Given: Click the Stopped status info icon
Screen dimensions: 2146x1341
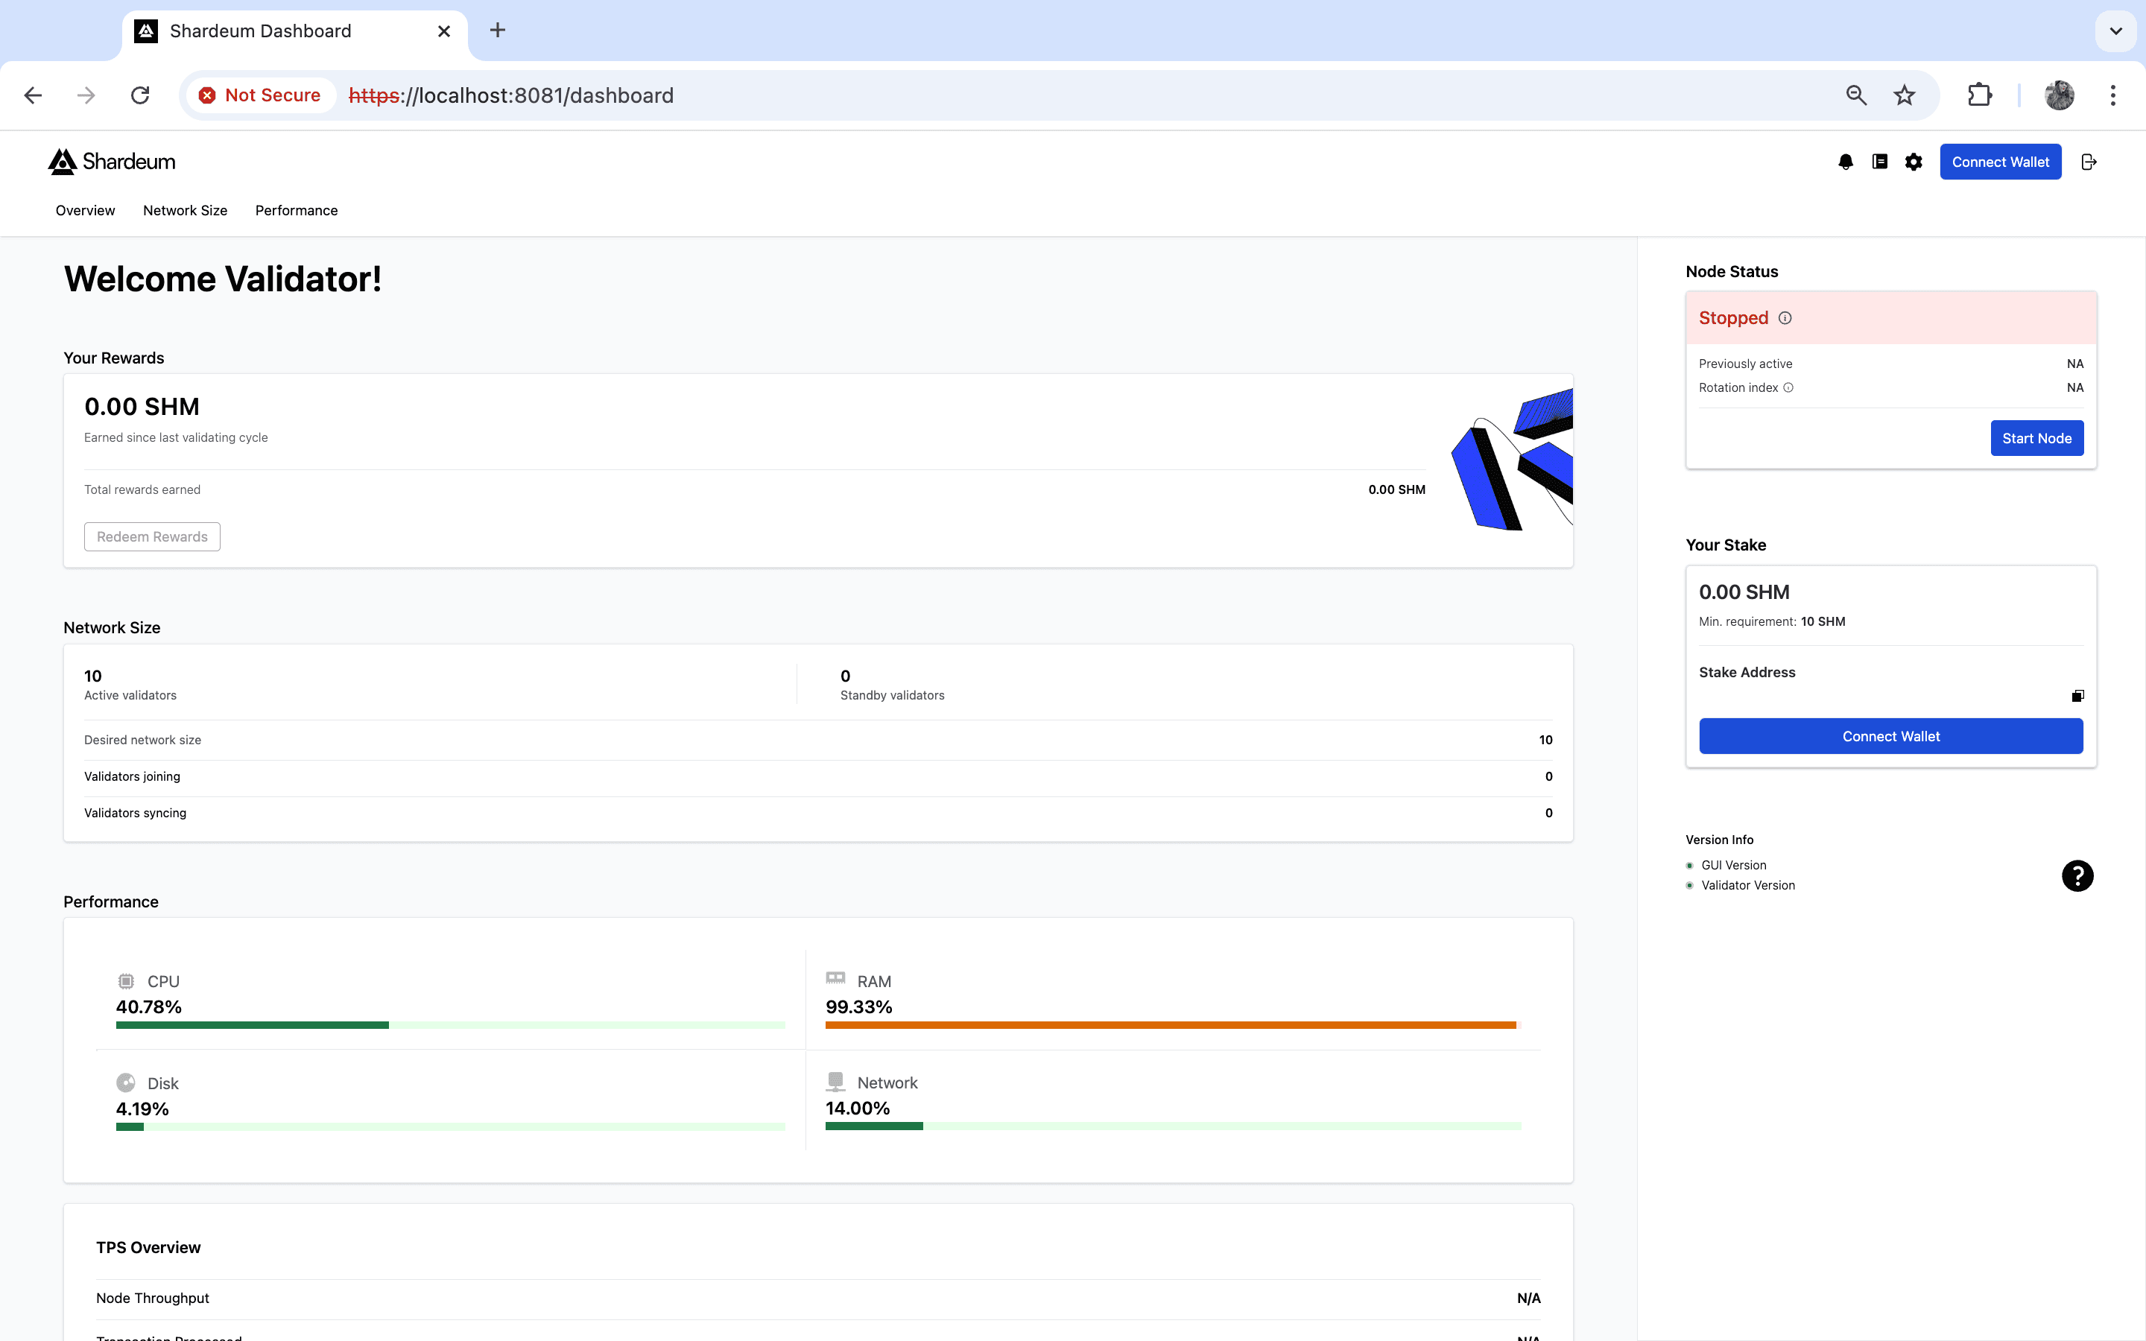Looking at the screenshot, I should pyautogui.click(x=1785, y=318).
